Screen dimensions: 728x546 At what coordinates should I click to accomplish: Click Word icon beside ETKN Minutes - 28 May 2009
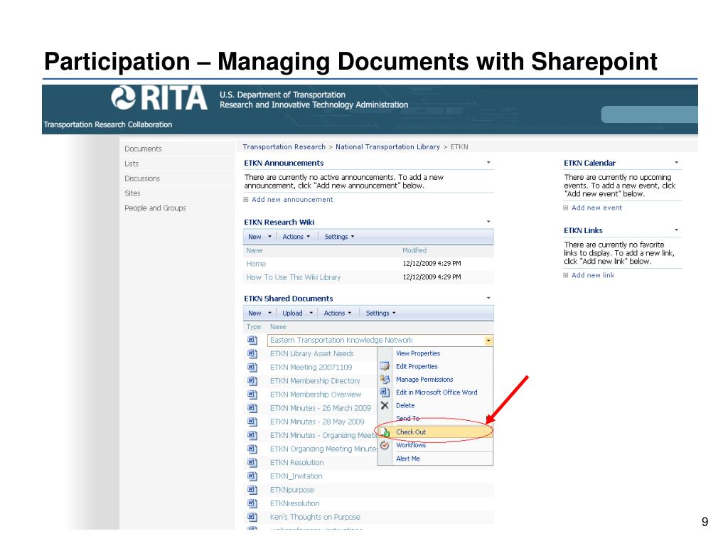pyautogui.click(x=252, y=422)
